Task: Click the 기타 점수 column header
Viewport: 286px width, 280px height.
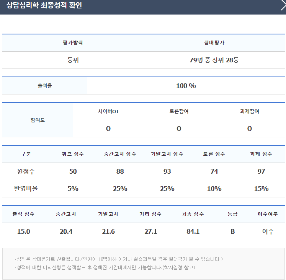Action: [x=150, y=214]
